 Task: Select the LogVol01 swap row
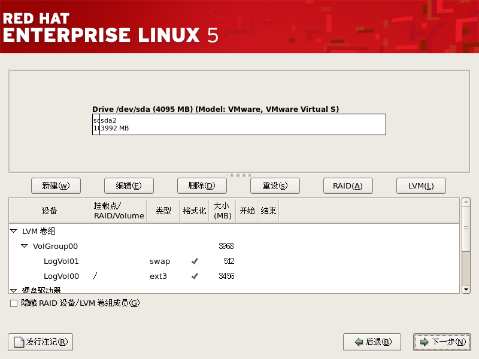234,261
